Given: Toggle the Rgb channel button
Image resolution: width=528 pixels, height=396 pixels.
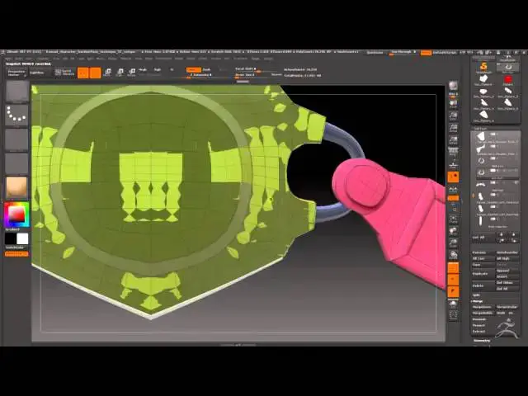Looking at the screenshot, I should [158, 69].
